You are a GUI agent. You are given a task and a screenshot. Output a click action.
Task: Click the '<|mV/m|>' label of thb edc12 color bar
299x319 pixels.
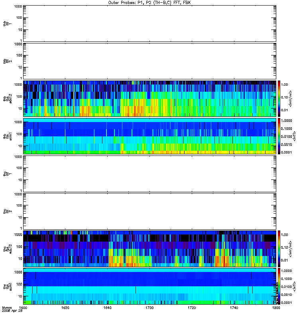tap(291, 98)
